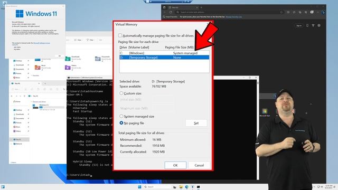Select System managed size option
Viewport: 338px width, 190px height.
[121, 116]
